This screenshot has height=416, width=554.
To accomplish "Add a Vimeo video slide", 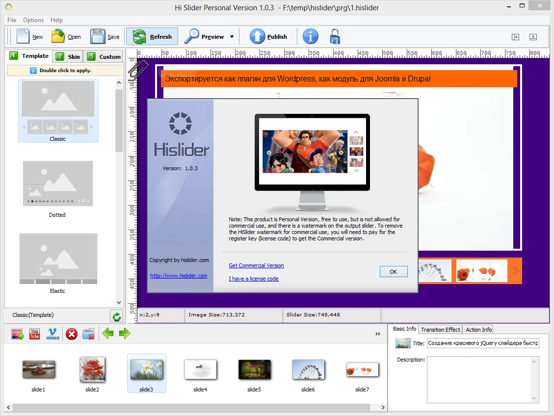I will click(x=53, y=334).
